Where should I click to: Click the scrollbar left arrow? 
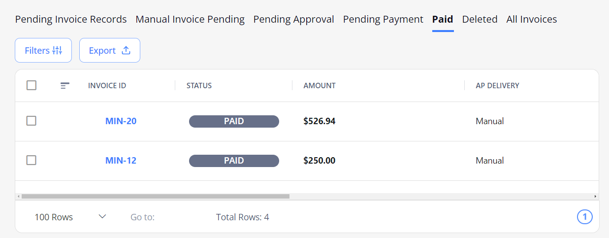click(19, 196)
